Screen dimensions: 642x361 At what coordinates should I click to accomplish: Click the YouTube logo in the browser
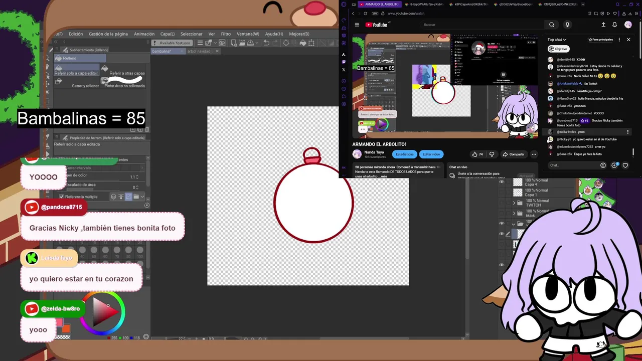pos(376,25)
